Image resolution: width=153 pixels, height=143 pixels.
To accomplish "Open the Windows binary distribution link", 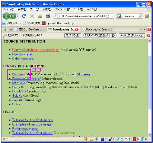I will click(x=18, y=74).
